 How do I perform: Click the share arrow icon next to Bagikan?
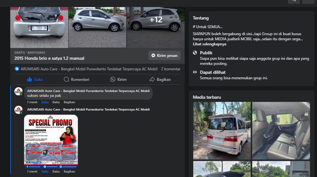(x=152, y=80)
